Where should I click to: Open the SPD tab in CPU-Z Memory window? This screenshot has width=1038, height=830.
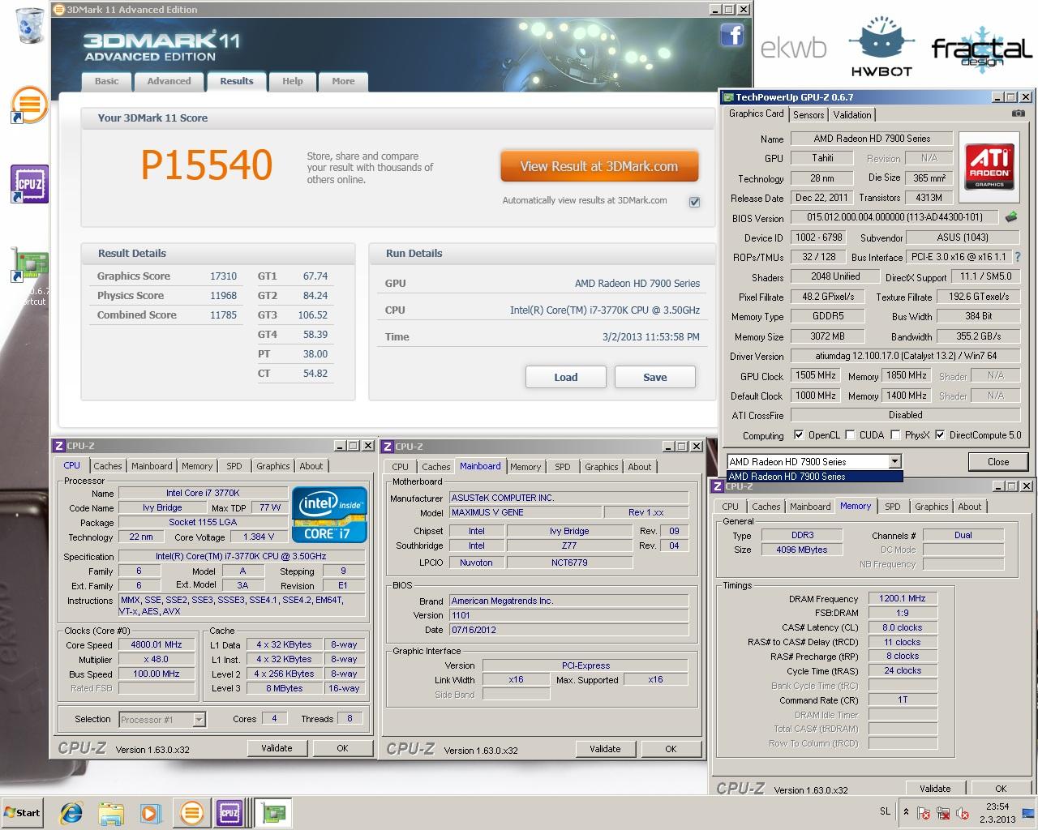click(892, 507)
